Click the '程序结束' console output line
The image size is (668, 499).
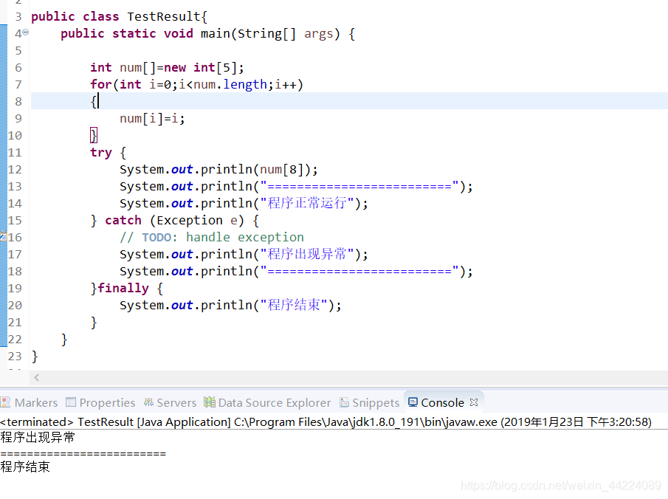(x=25, y=467)
